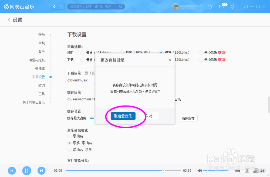This screenshot has height=177, width=270.
Task: Click the header forward arrow
Action: pyautogui.click(x=61, y=6)
